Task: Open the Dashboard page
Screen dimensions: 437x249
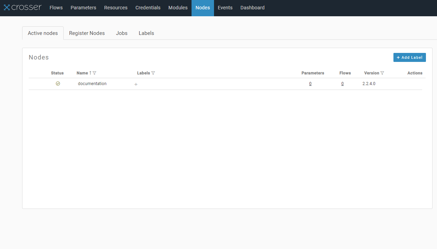Action: [x=252, y=8]
